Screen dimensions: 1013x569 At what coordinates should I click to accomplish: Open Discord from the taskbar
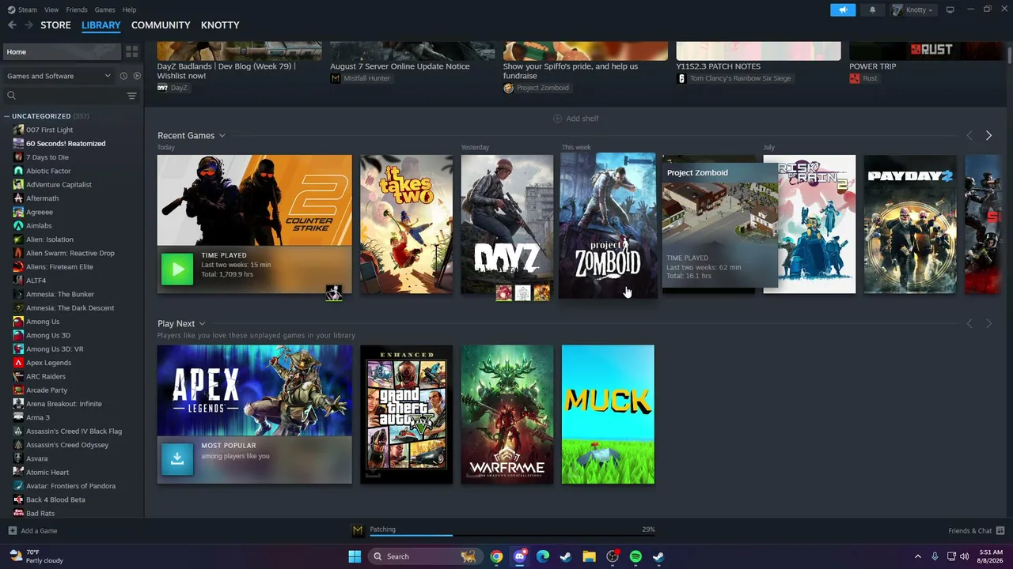click(519, 556)
